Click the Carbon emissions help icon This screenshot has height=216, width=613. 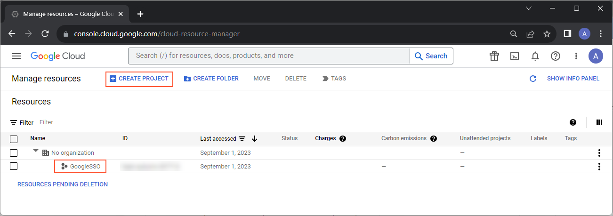(434, 138)
